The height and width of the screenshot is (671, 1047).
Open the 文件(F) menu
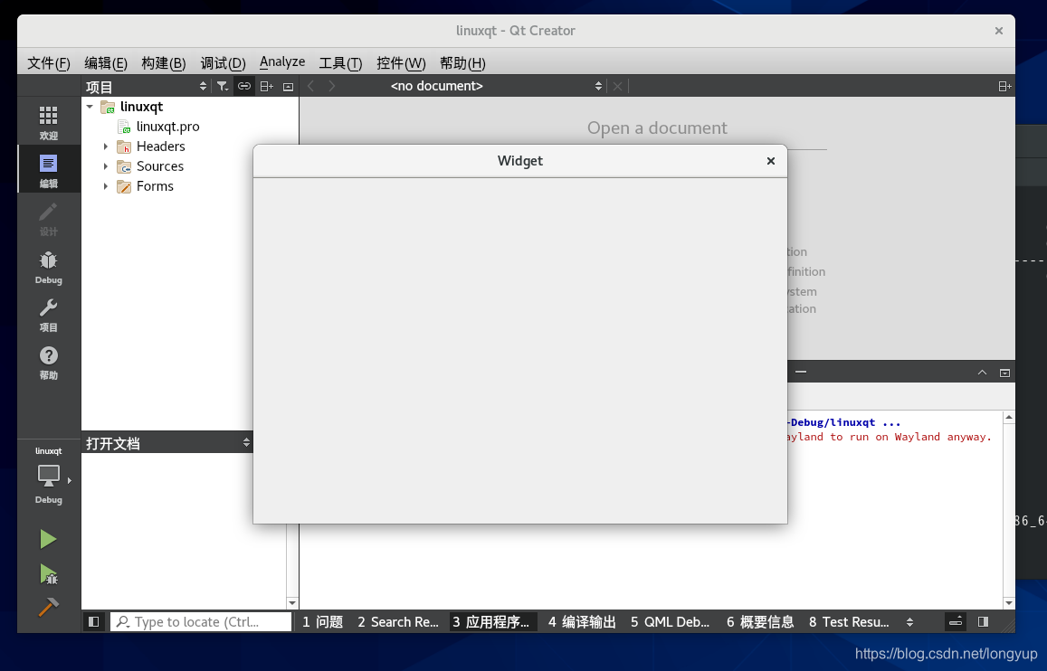pos(49,62)
